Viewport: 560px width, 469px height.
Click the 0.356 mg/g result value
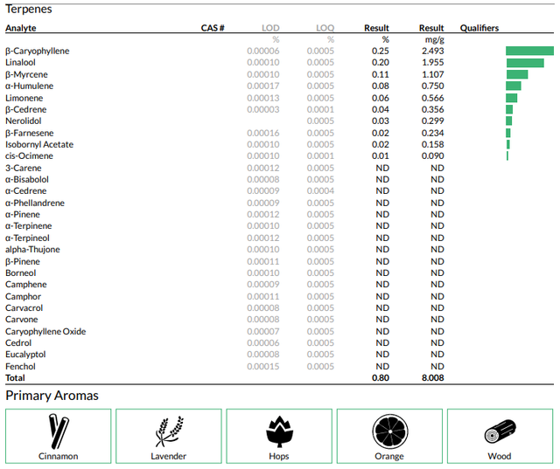pyautogui.click(x=433, y=109)
